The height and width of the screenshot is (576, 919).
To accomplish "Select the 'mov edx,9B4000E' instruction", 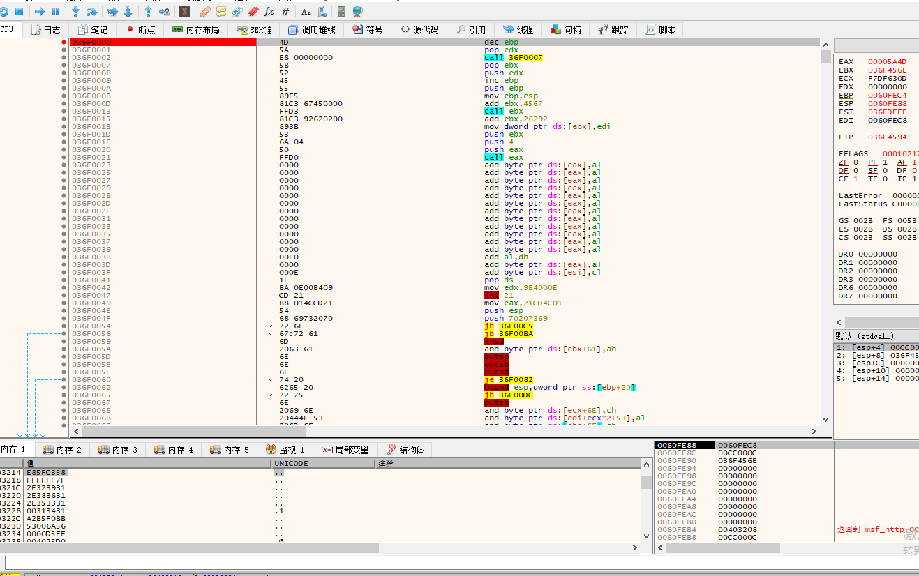I will [x=521, y=288].
